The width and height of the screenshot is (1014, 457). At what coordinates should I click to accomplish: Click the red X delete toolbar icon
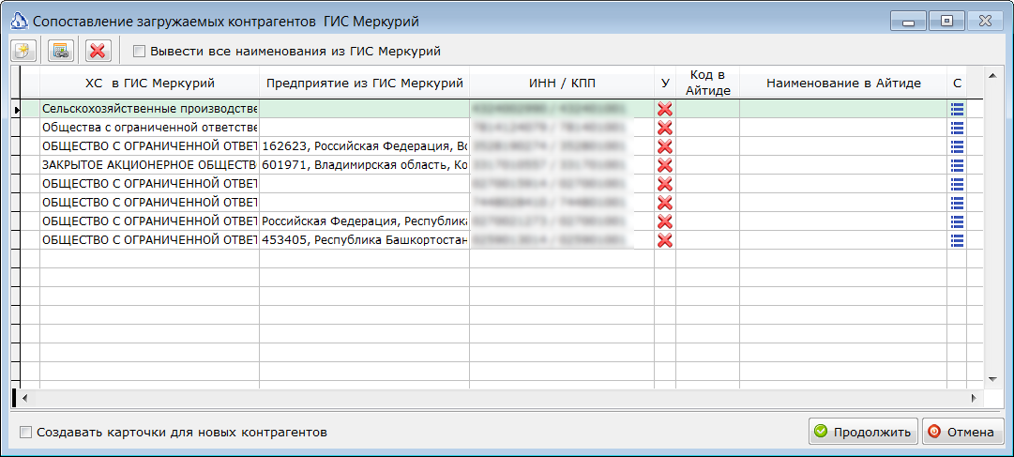(x=98, y=51)
